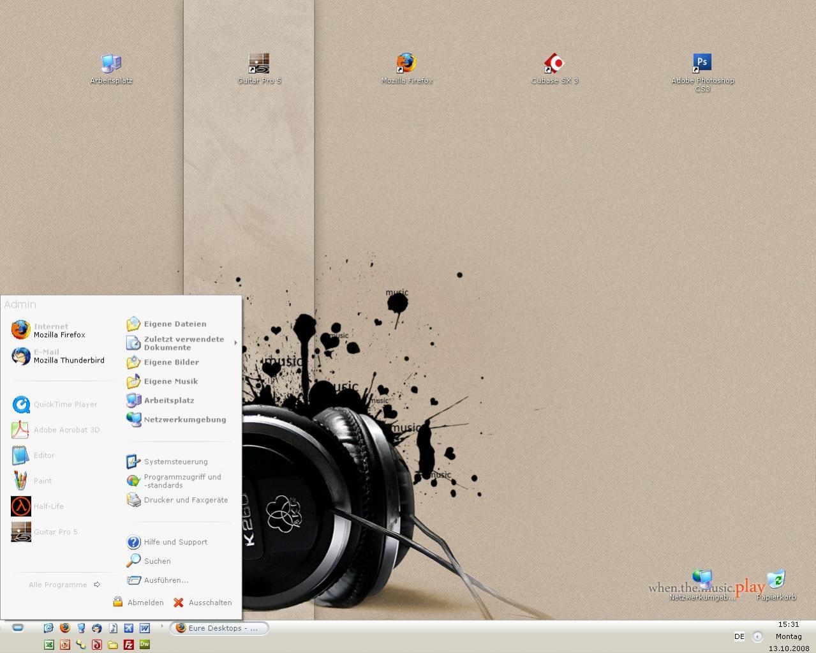Expand hidden system tray icons arrow
Viewport: 816px width, 653px height.
point(757,636)
